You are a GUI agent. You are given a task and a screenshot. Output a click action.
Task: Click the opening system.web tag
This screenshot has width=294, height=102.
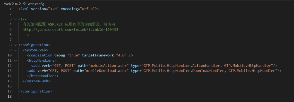tap(35, 50)
